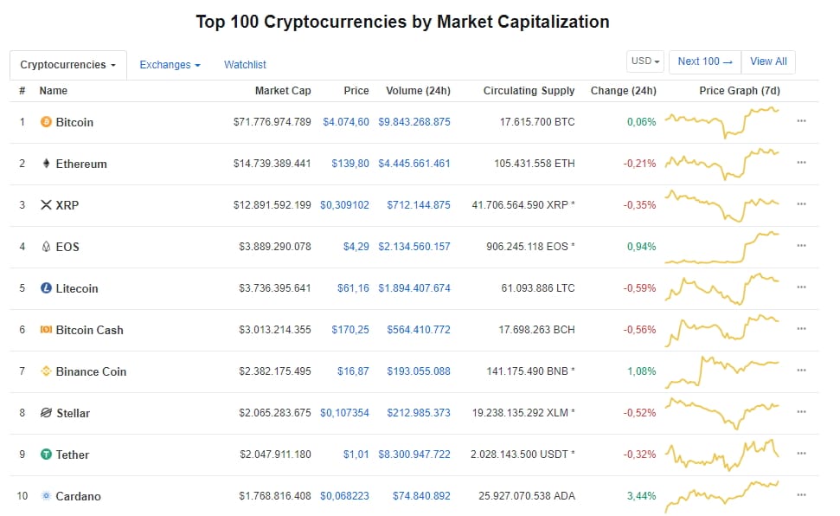
Task: Open the more options menu for Bitcoin
Action: tap(801, 122)
